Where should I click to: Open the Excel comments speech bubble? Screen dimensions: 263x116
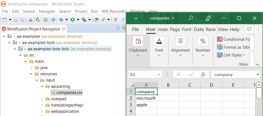coord(249,29)
